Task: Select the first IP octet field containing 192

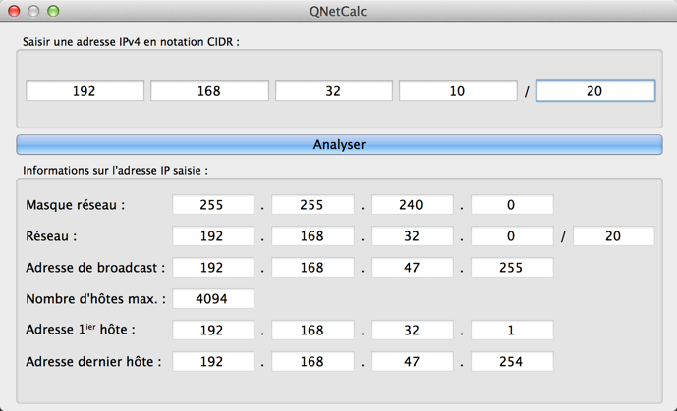Action: click(x=85, y=91)
